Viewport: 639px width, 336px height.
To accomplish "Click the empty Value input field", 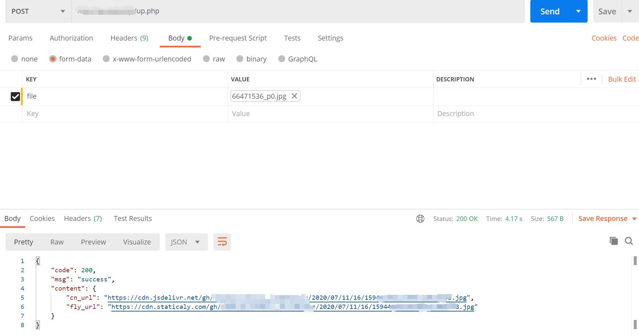I will coord(331,114).
